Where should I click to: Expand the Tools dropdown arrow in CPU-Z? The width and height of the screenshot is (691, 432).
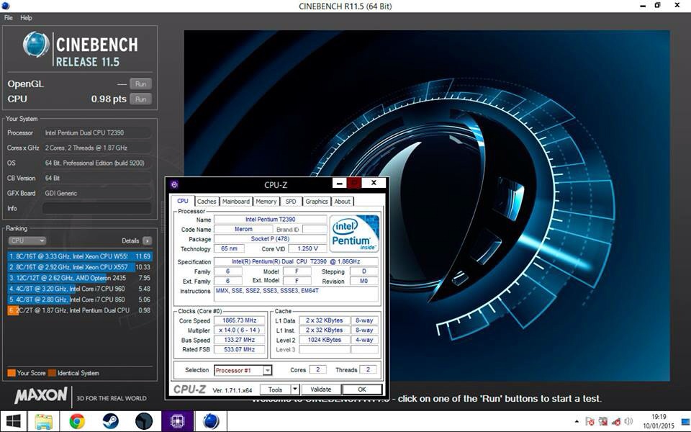(295, 390)
